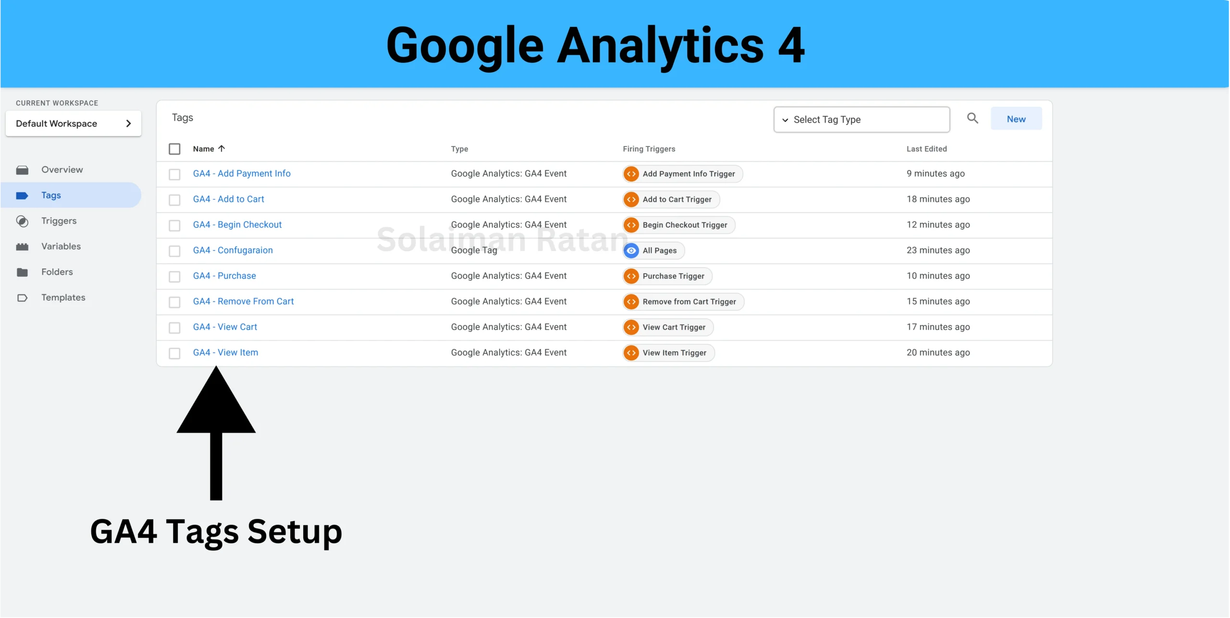Click the Templates label-shaped icon in sidebar
This screenshot has height=618, width=1230.
[x=22, y=298]
